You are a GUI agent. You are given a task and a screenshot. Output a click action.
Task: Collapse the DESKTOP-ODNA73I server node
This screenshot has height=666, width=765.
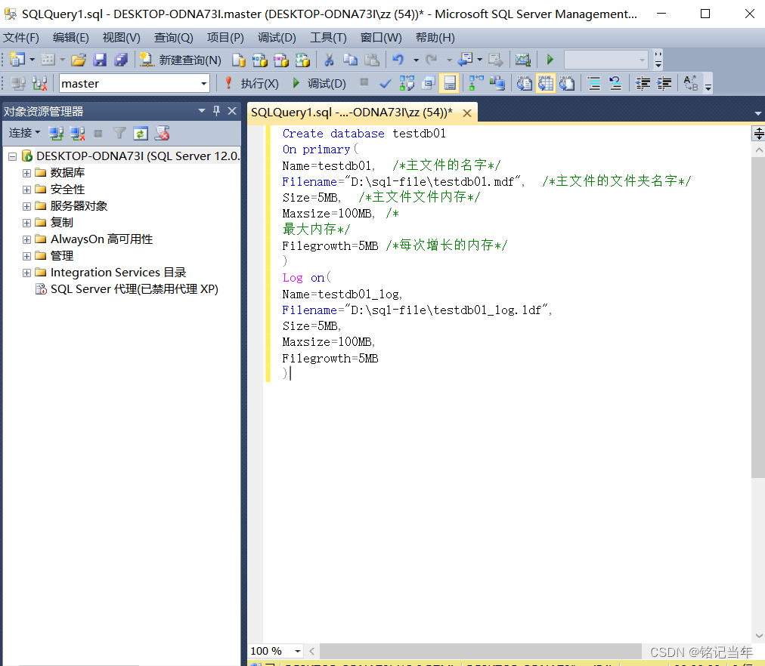(13, 156)
